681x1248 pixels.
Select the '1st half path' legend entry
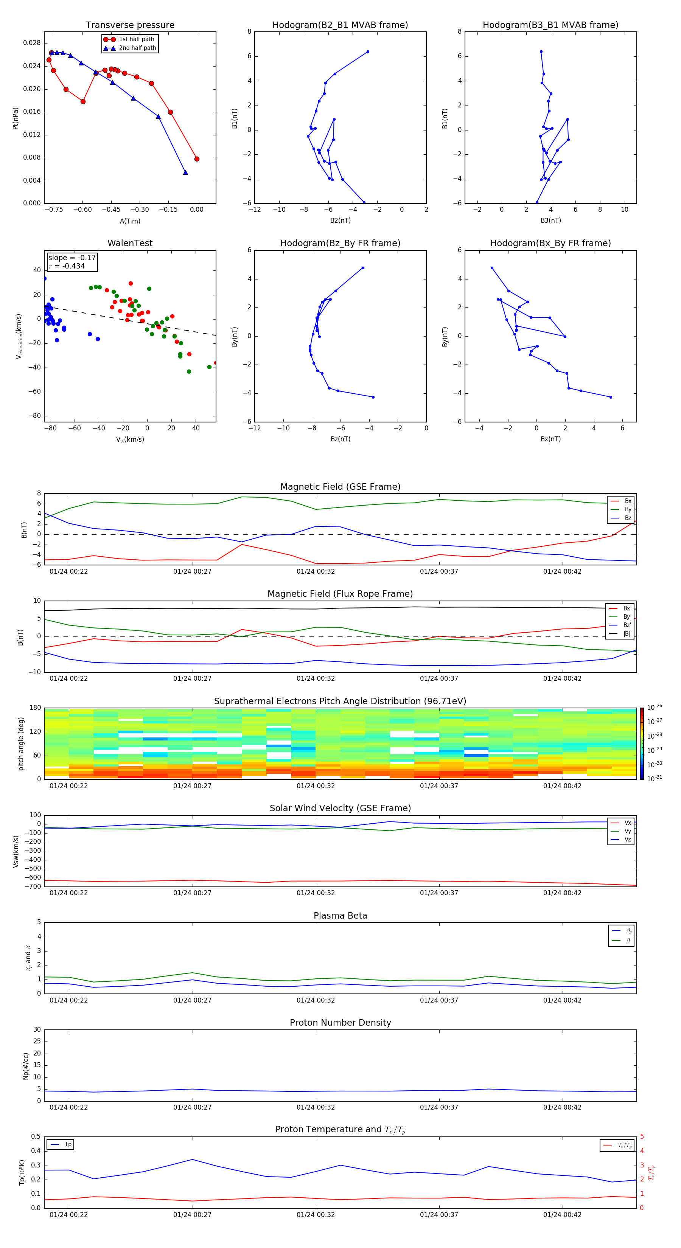click(129, 39)
